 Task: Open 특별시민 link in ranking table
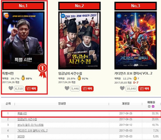[x=22, y=113]
